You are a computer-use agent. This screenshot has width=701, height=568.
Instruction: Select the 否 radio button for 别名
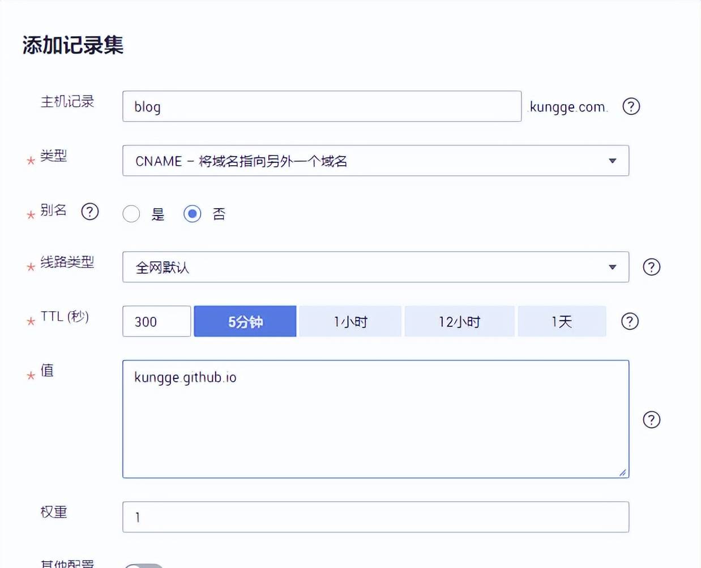(x=193, y=214)
